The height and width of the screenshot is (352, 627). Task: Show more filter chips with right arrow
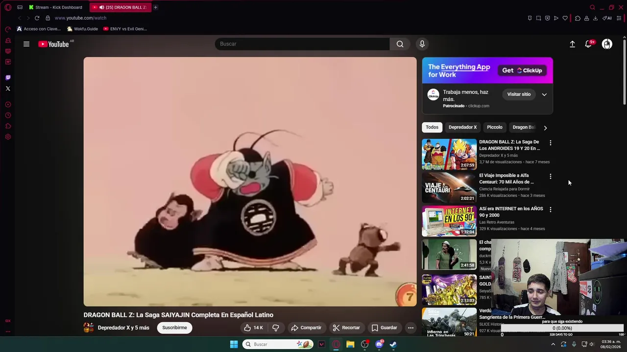coord(545,128)
